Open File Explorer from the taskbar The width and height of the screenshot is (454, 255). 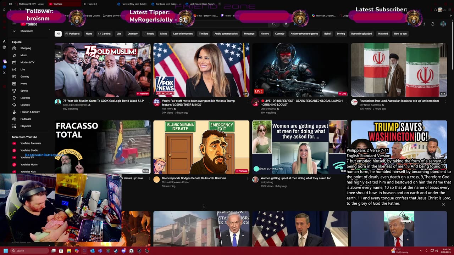pos(69,251)
